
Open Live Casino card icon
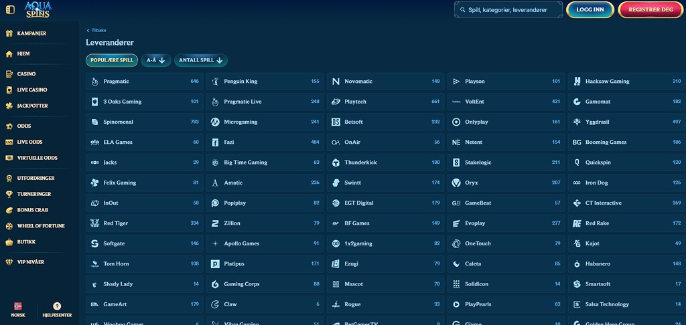tap(9, 90)
